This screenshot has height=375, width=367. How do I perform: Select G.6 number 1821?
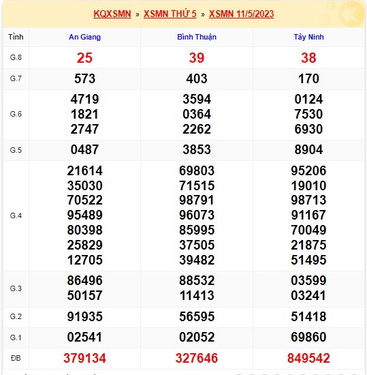tap(84, 114)
